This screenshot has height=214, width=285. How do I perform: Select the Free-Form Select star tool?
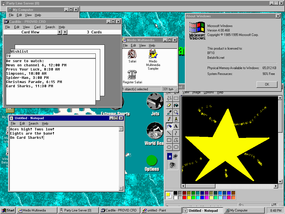(169, 98)
